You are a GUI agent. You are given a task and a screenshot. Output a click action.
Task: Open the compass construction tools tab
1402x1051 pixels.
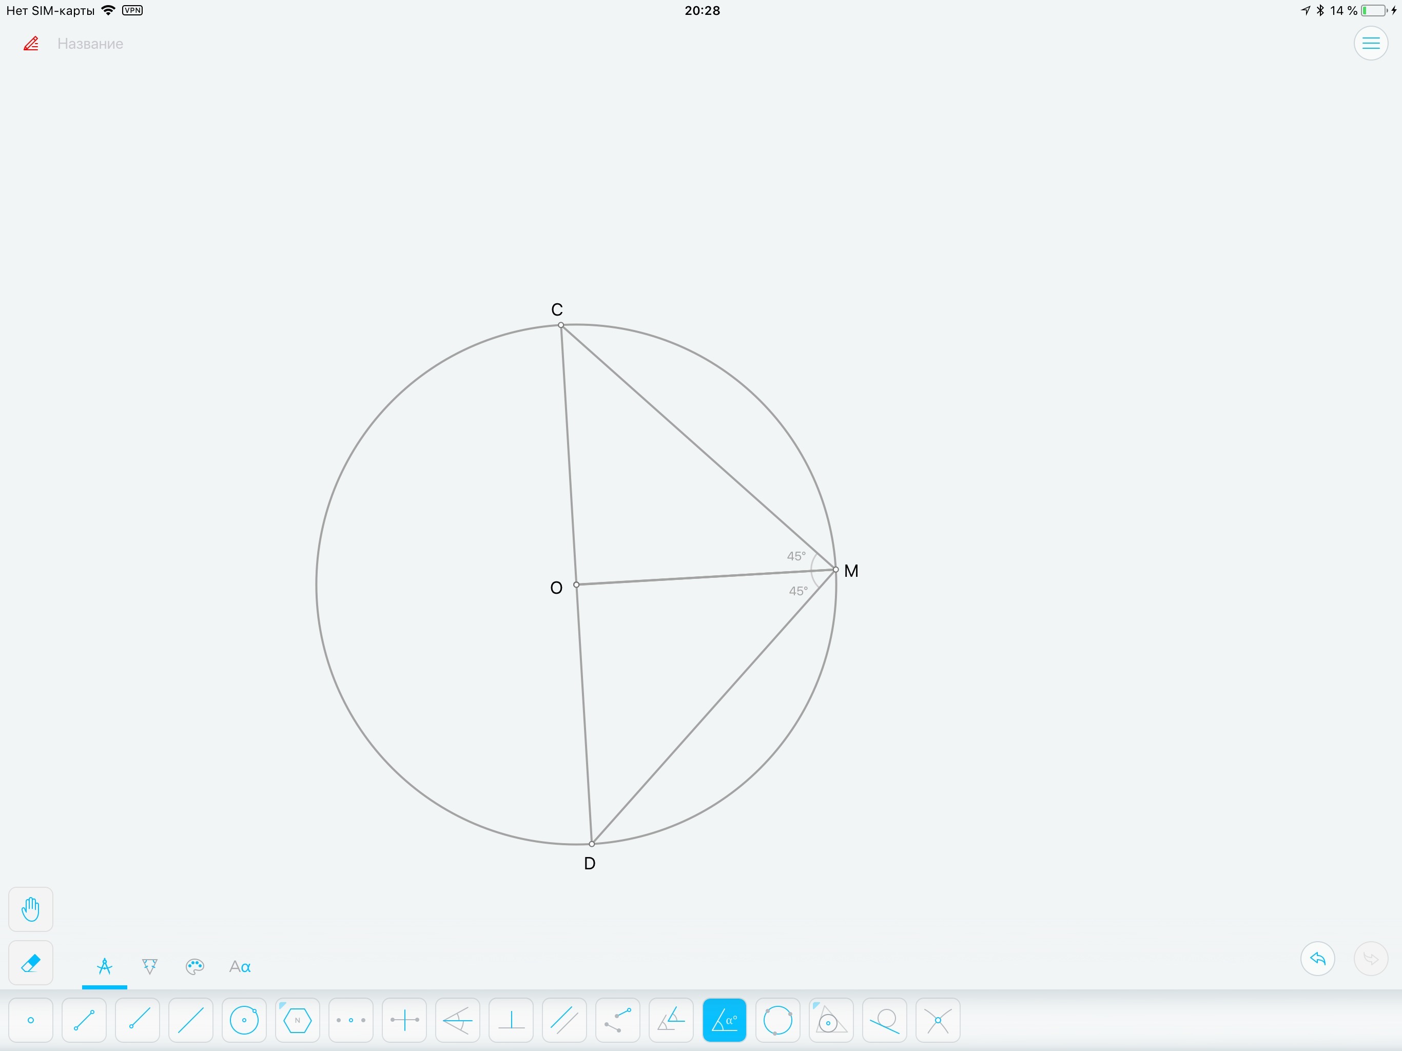[x=105, y=967]
